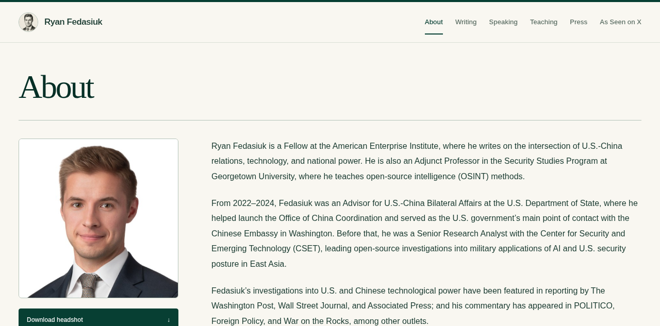Open the Writing navigation item

(466, 22)
